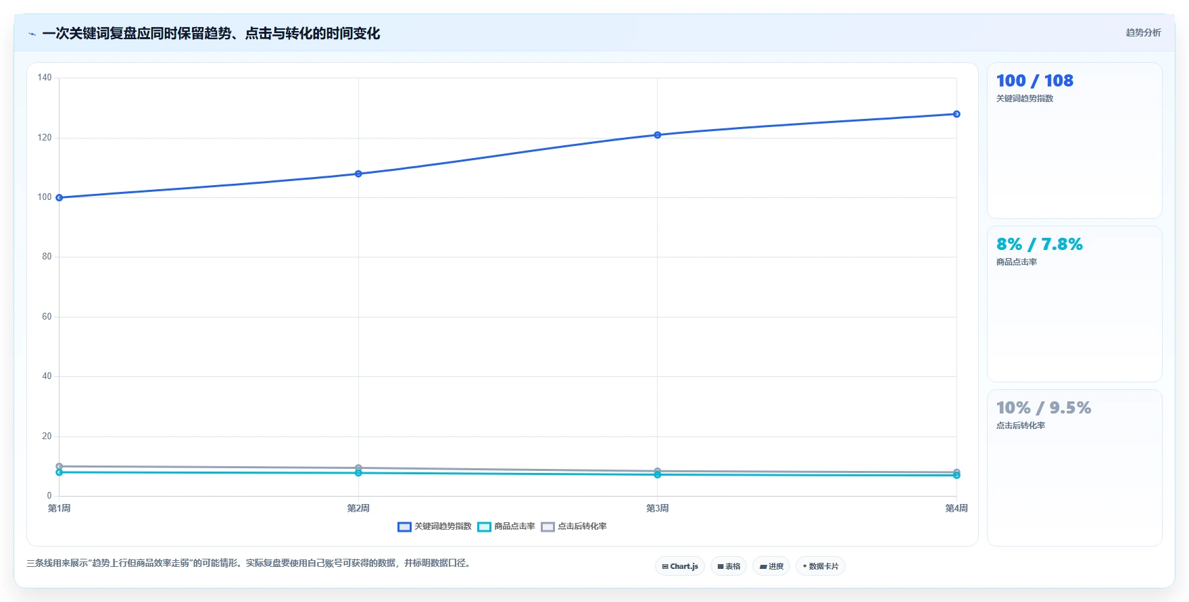
Task: Click the blue trend index point at 第2周
Action: click(x=358, y=174)
